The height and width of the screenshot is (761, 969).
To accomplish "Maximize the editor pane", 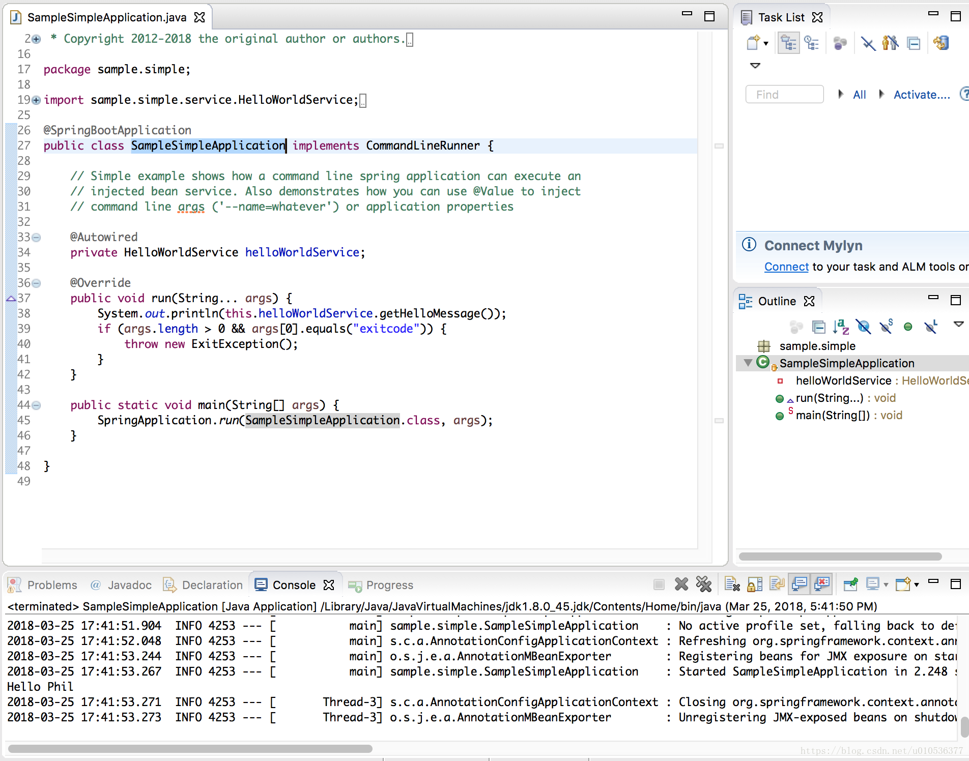I will (709, 16).
